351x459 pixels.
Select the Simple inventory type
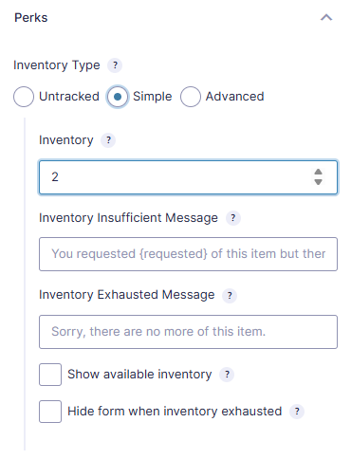click(x=118, y=97)
